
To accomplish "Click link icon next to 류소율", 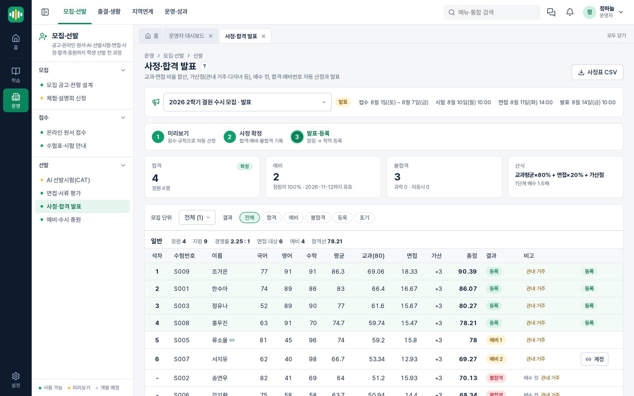I will pos(232,340).
